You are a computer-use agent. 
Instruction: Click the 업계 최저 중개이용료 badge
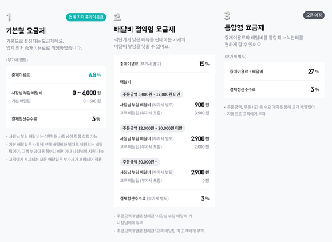click(86, 17)
